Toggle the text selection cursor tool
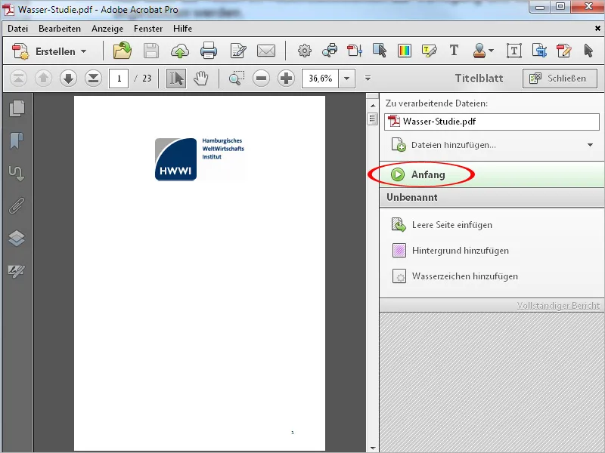Image resolution: width=605 pixels, height=453 pixels. pyautogui.click(x=176, y=79)
